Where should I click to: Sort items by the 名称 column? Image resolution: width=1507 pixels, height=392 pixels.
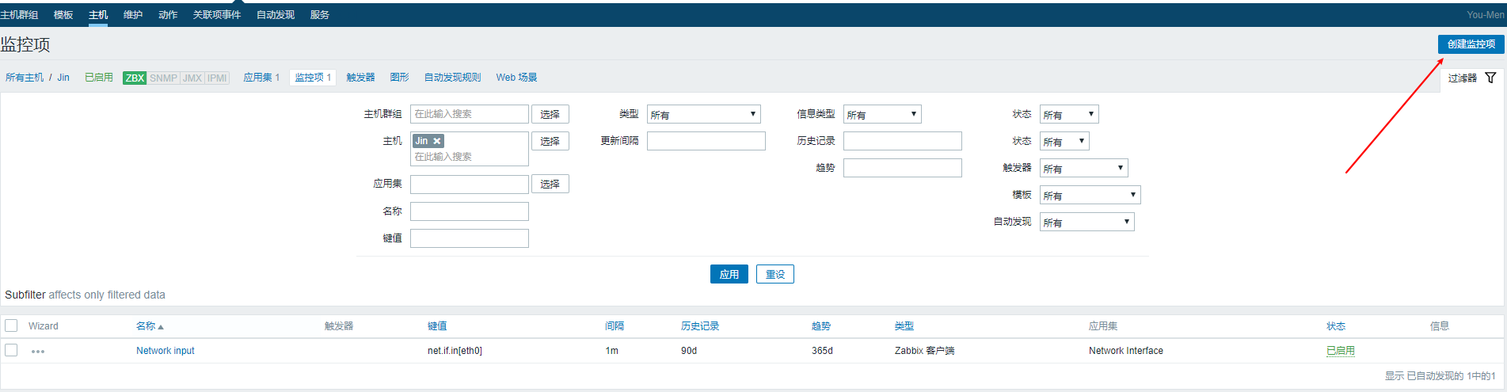[x=146, y=326]
